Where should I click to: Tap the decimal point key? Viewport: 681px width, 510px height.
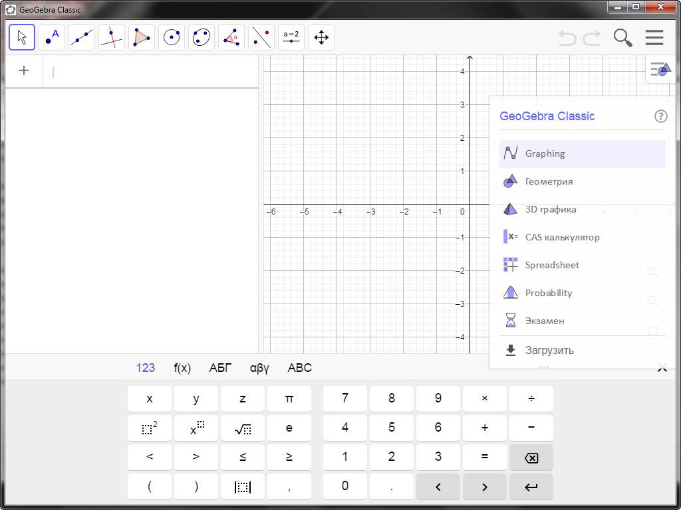click(392, 487)
